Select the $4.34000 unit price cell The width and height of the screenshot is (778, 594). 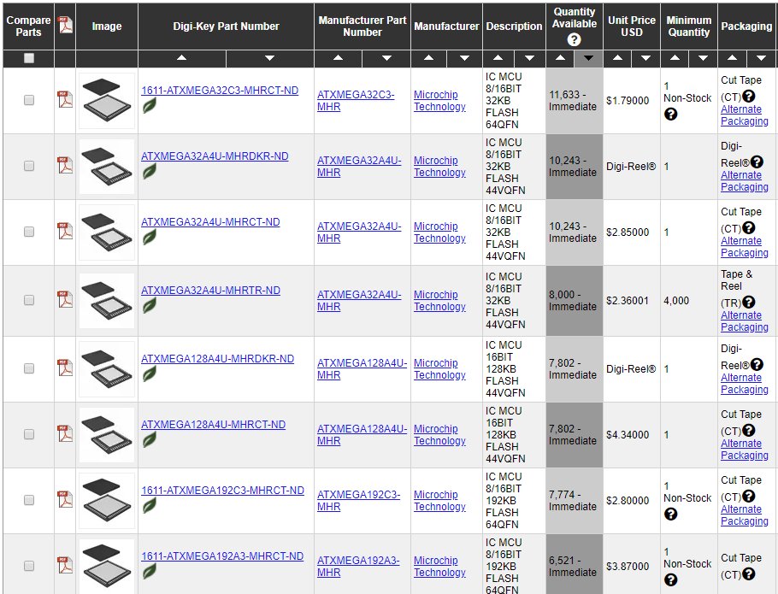(631, 435)
